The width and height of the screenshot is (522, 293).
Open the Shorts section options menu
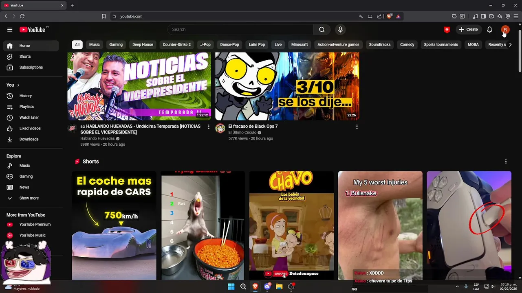506,162
